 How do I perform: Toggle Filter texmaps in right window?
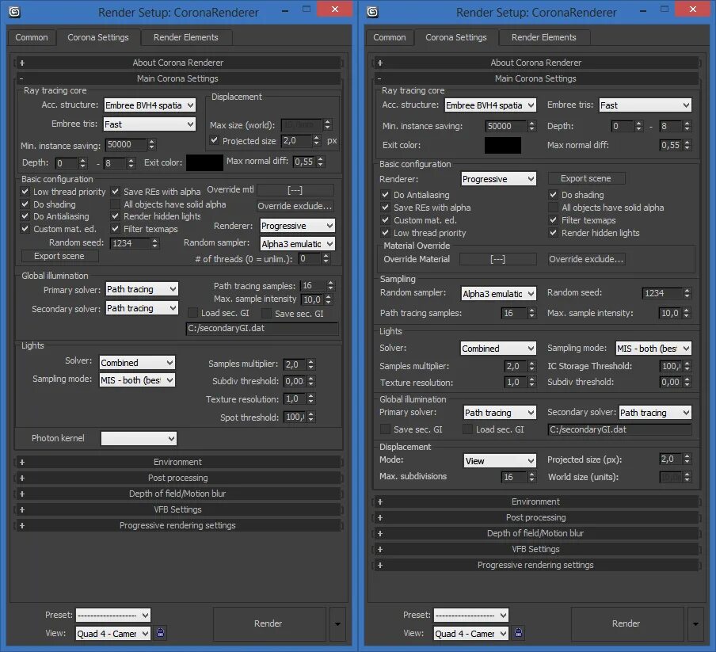click(553, 220)
